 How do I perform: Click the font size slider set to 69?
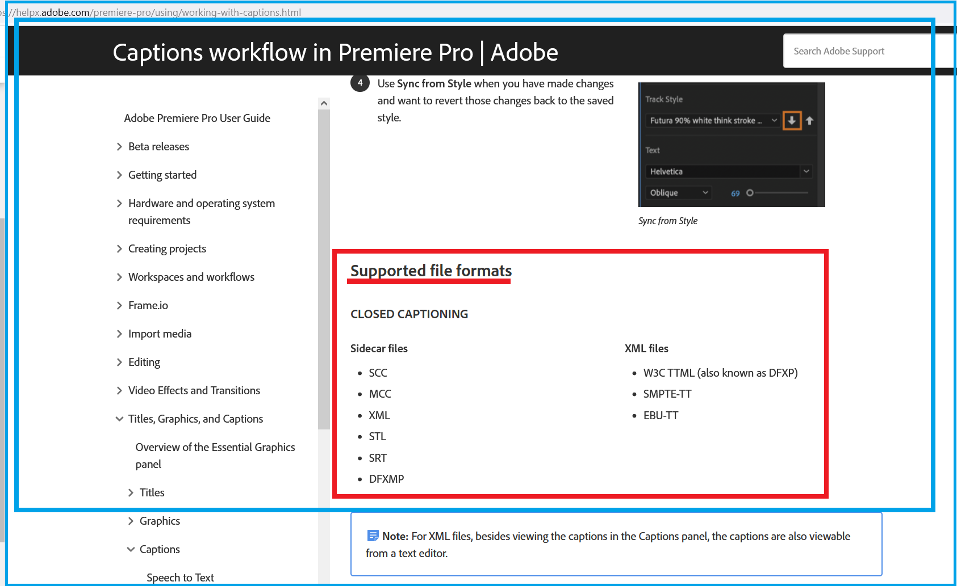point(750,192)
